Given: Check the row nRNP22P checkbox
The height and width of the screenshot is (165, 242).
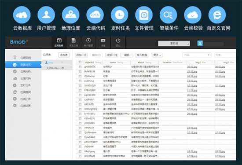Looking at the screenshot, I should pyautogui.click(x=80, y=128).
